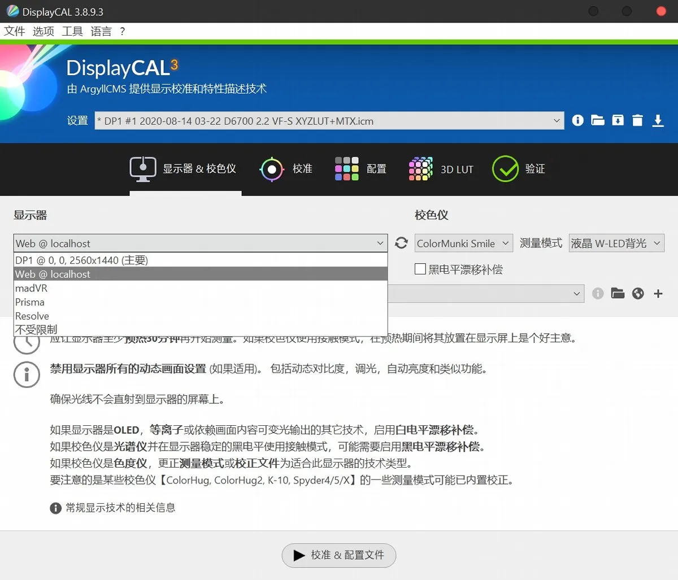Click the correction info icon
The height and width of the screenshot is (580, 678).
tap(598, 293)
